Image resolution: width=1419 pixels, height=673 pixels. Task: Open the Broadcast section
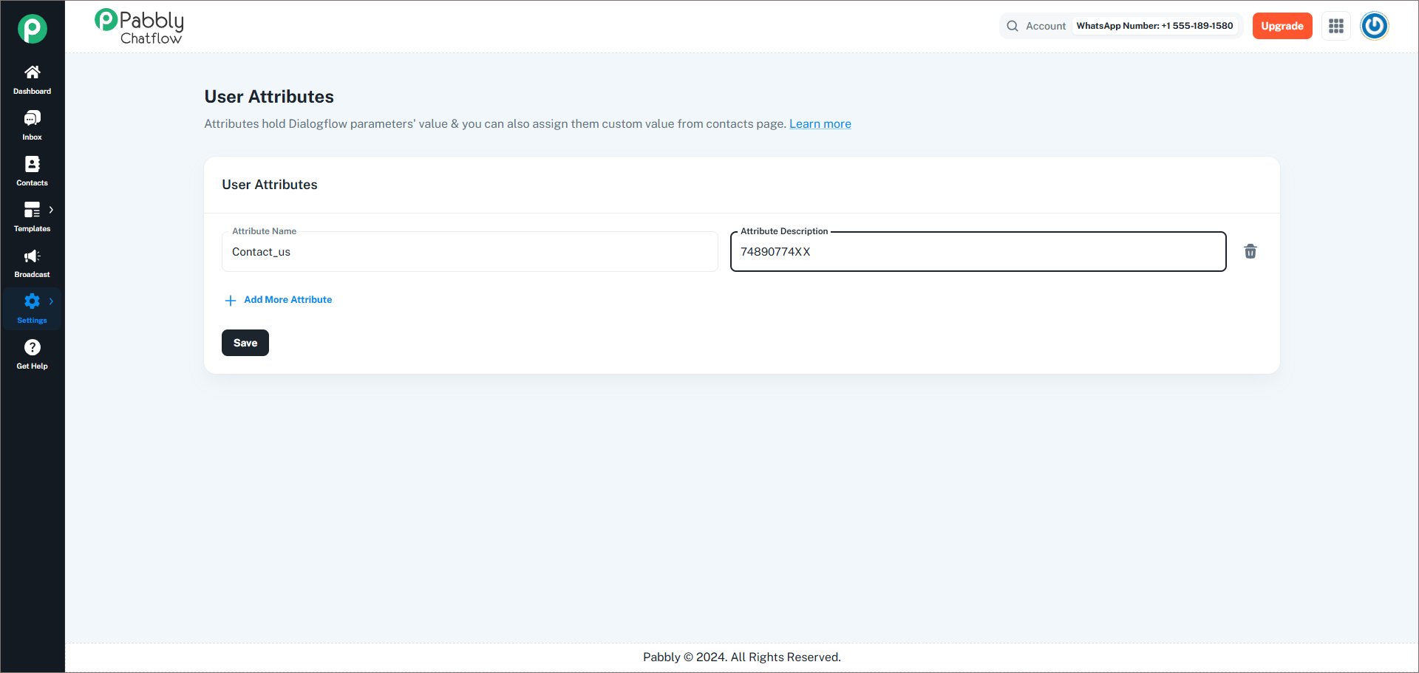[x=32, y=264]
